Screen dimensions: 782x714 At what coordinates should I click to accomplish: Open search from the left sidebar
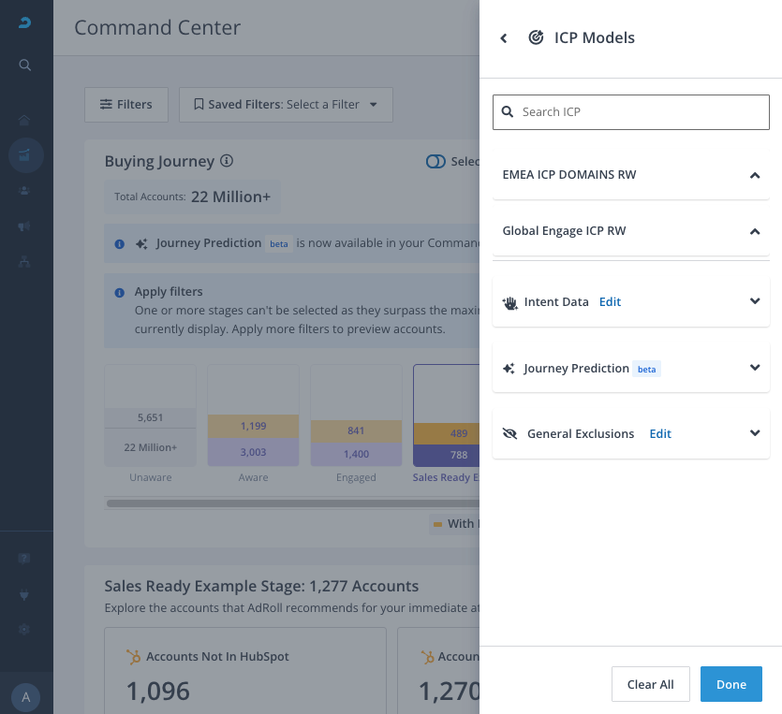pyautogui.click(x=25, y=66)
